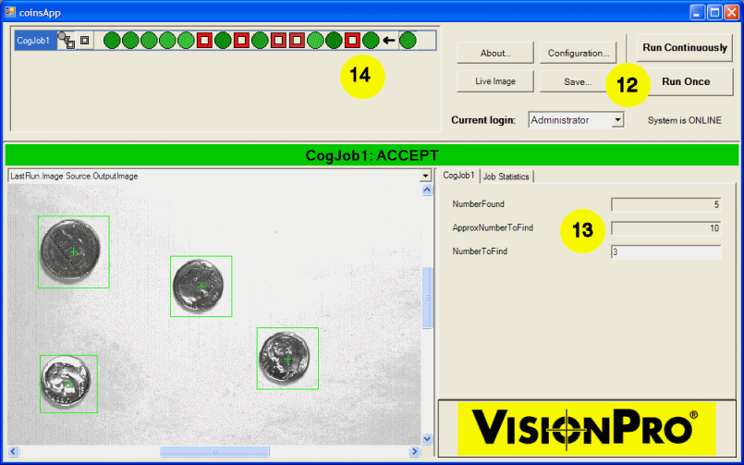Click the green circle right of the arrow
Viewport: 744px width, 465px height.
tap(408, 40)
